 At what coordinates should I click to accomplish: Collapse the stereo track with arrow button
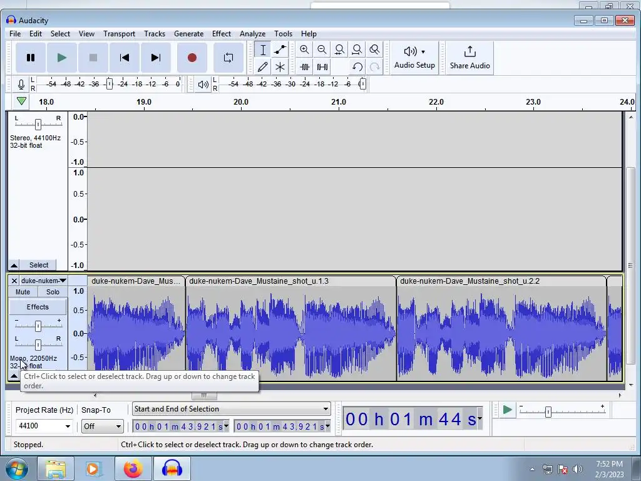click(x=14, y=265)
